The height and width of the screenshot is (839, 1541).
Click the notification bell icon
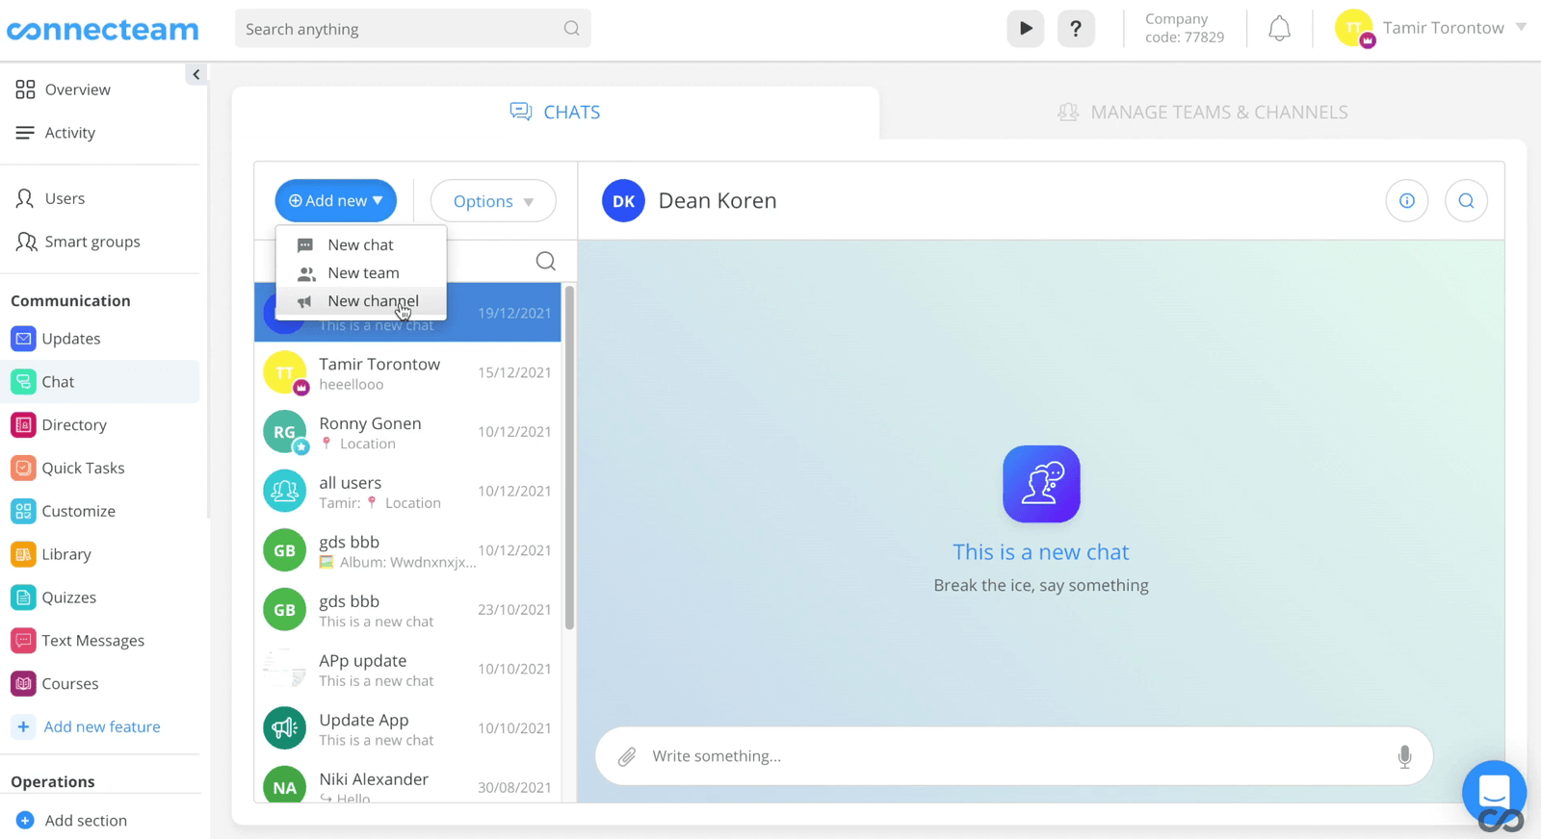point(1279,29)
